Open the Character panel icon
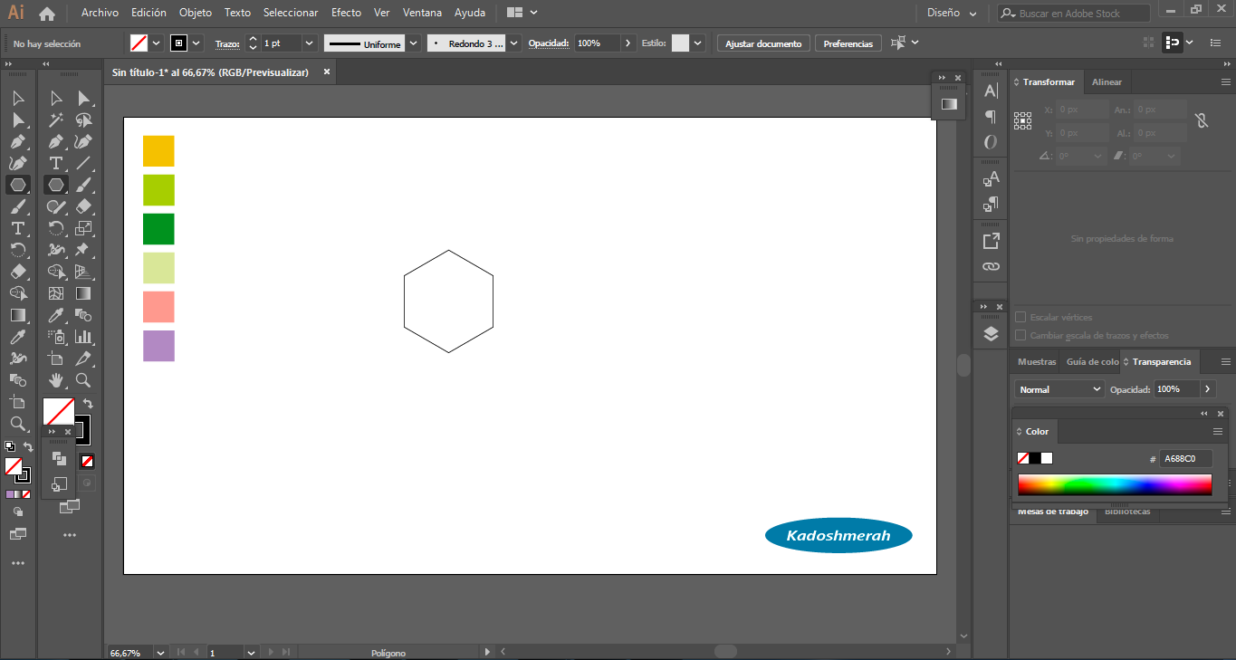 (x=991, y=91)
